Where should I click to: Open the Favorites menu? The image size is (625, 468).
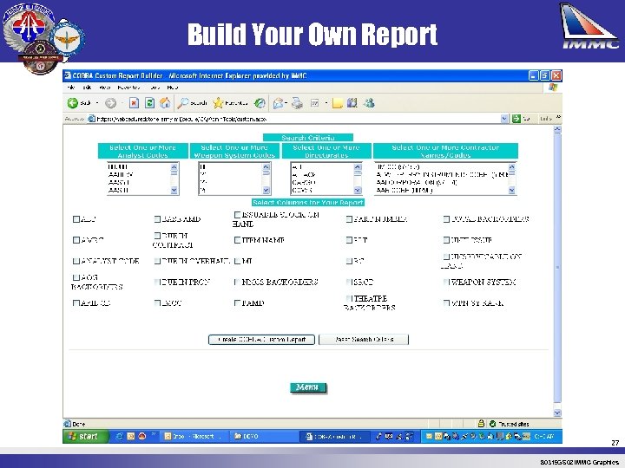128,88
